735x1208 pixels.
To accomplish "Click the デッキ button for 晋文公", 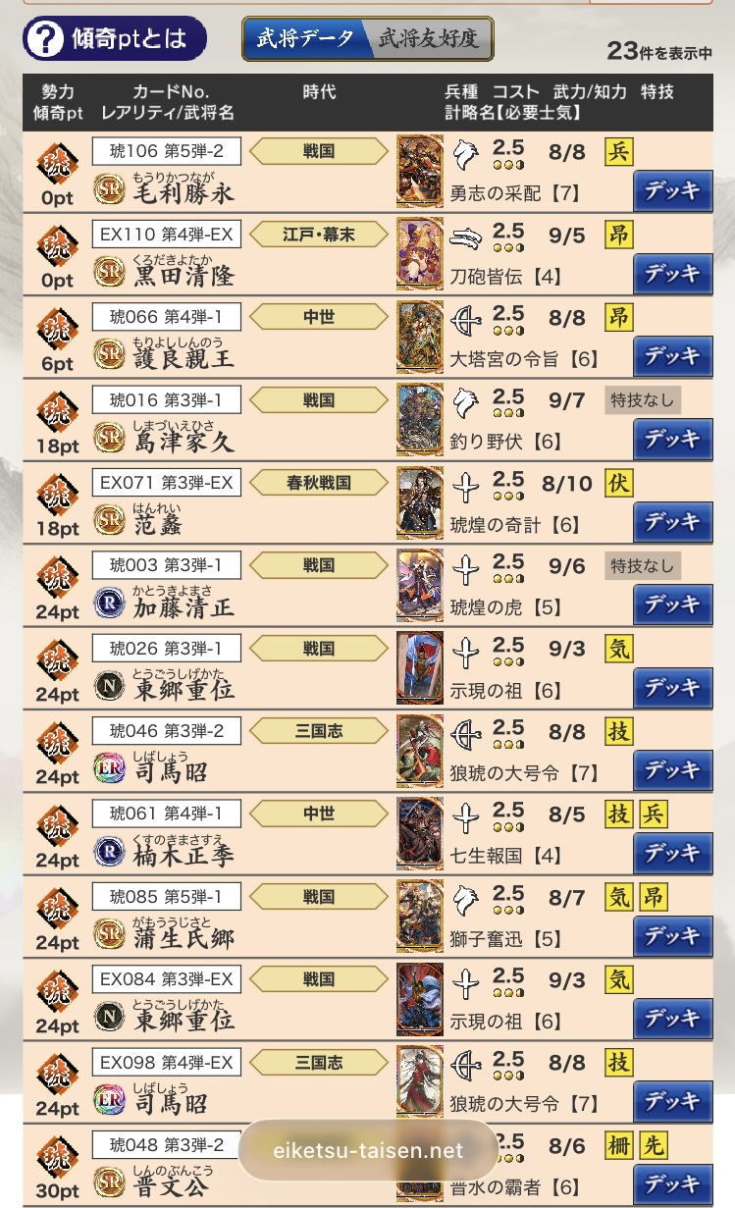I will pos(672,1183).
